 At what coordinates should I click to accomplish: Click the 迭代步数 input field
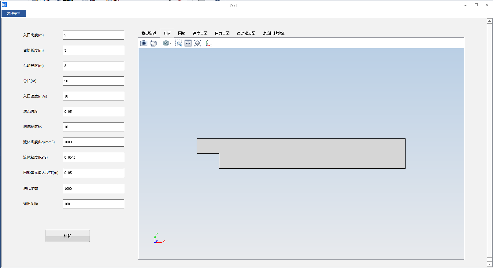[94, 189]
